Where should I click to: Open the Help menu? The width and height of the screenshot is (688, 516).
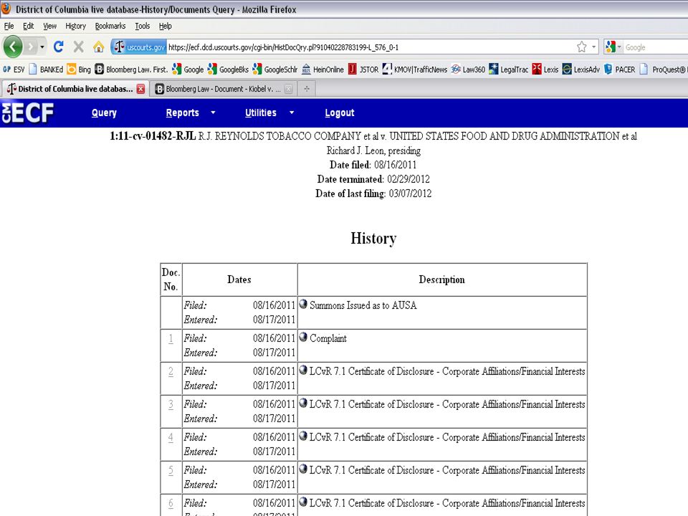165,26
